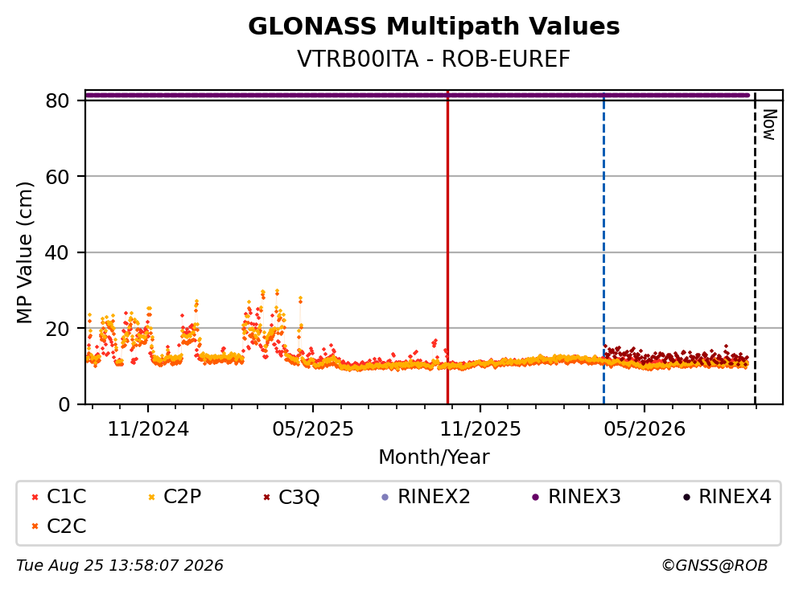
Task: Click the 20 y-axis tick label
Action: click(58, 329)
